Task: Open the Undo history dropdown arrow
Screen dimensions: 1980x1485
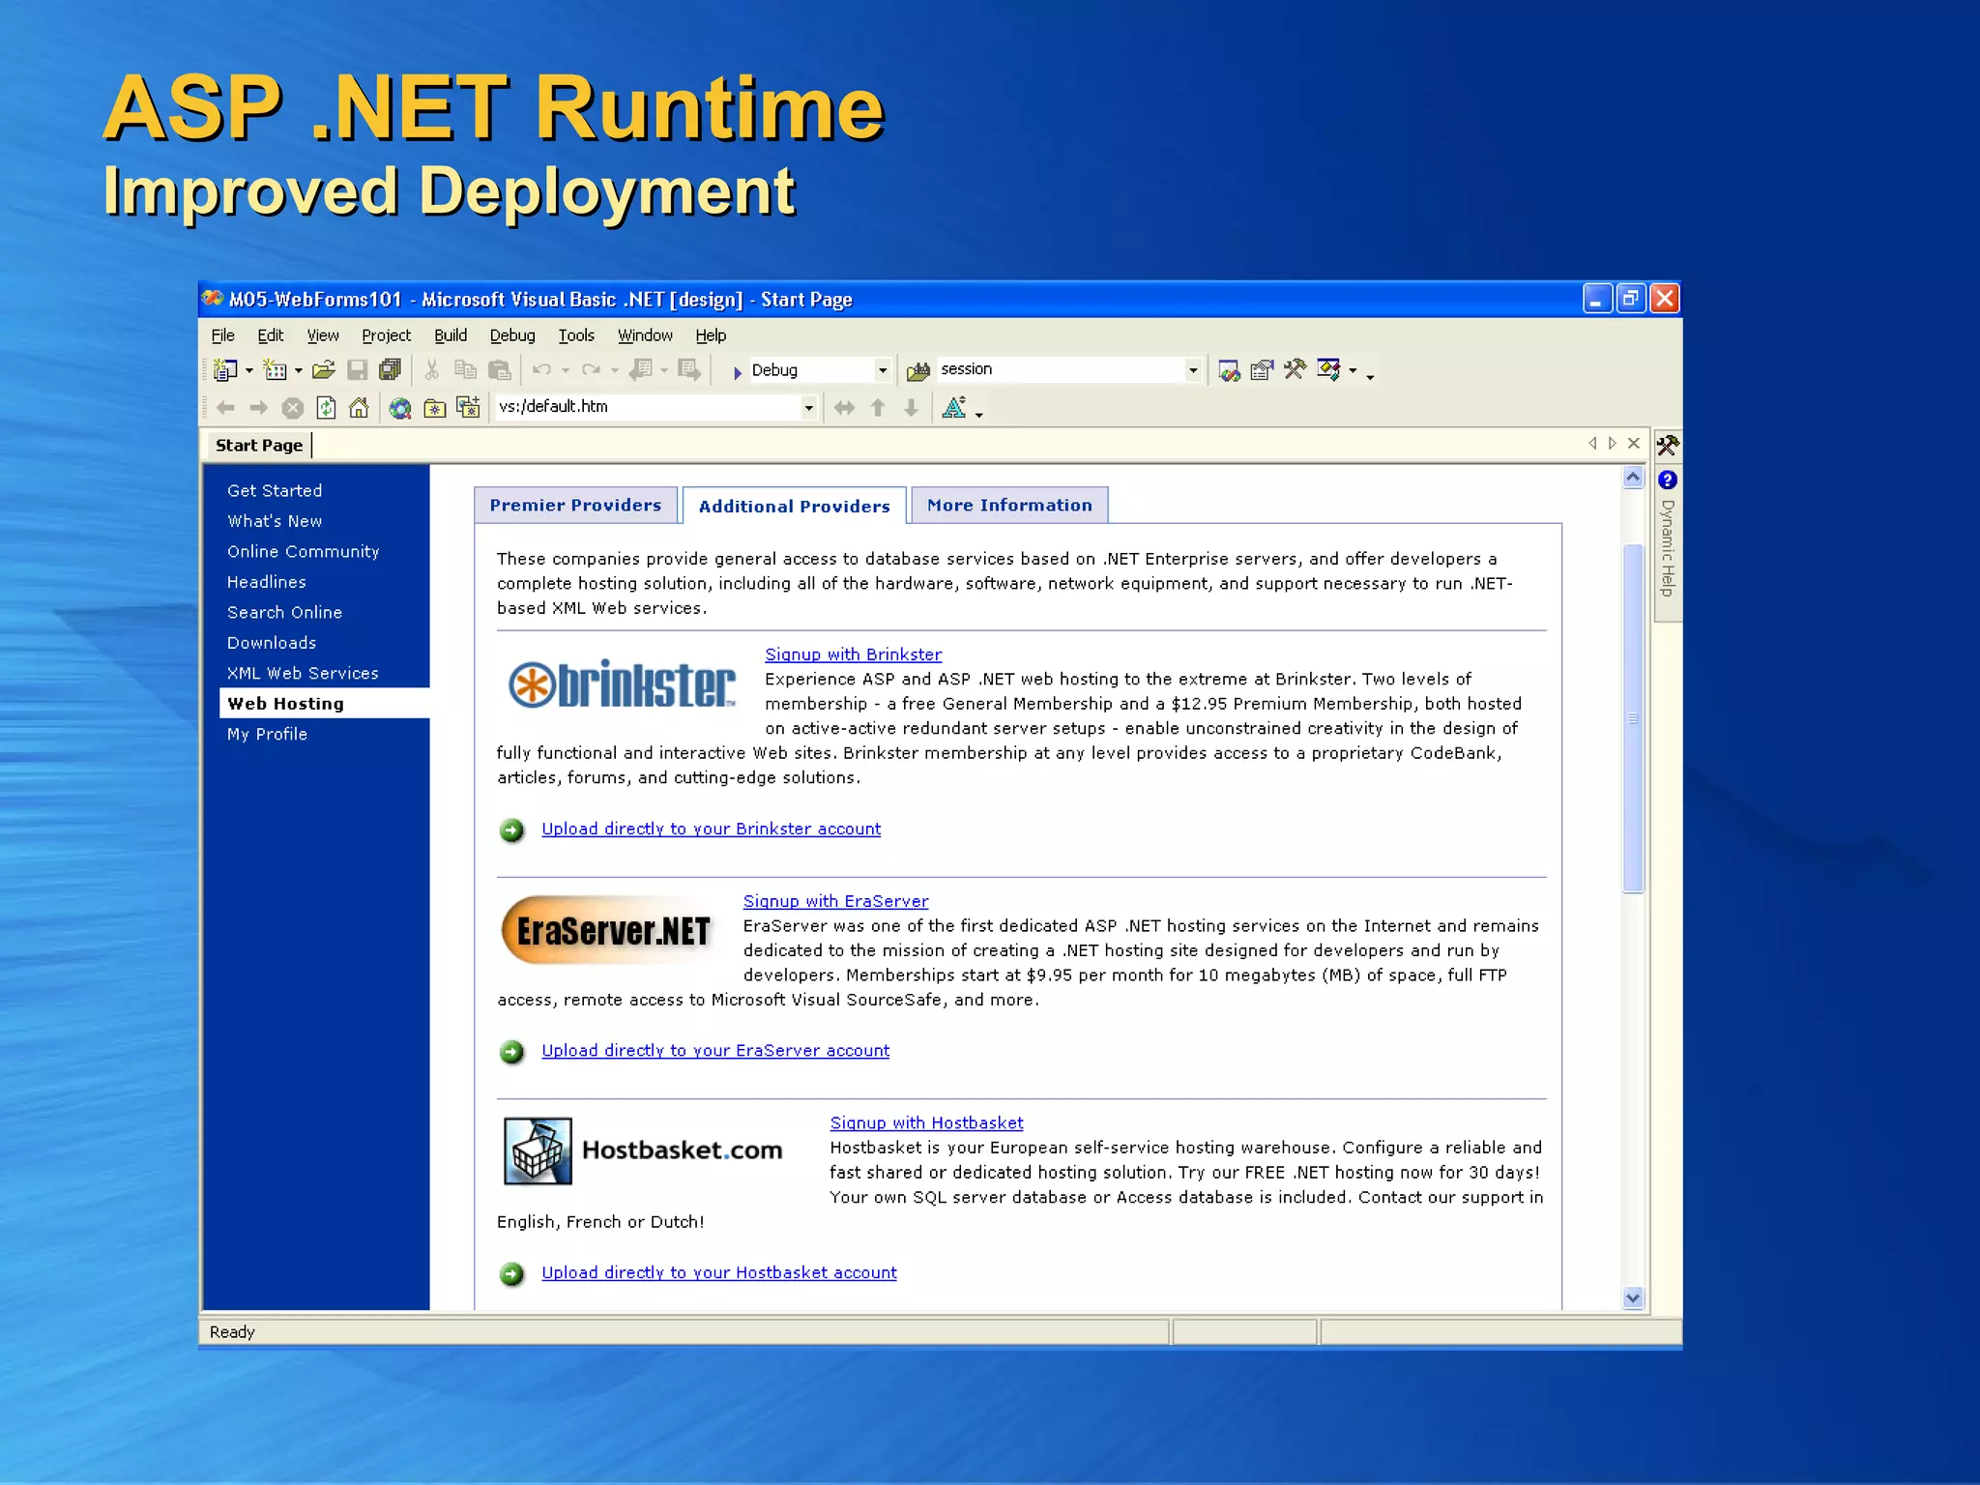Action: pos(566,371)
